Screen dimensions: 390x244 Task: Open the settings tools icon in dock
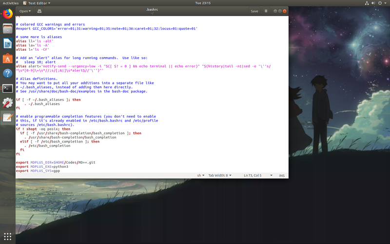(8, 103)
